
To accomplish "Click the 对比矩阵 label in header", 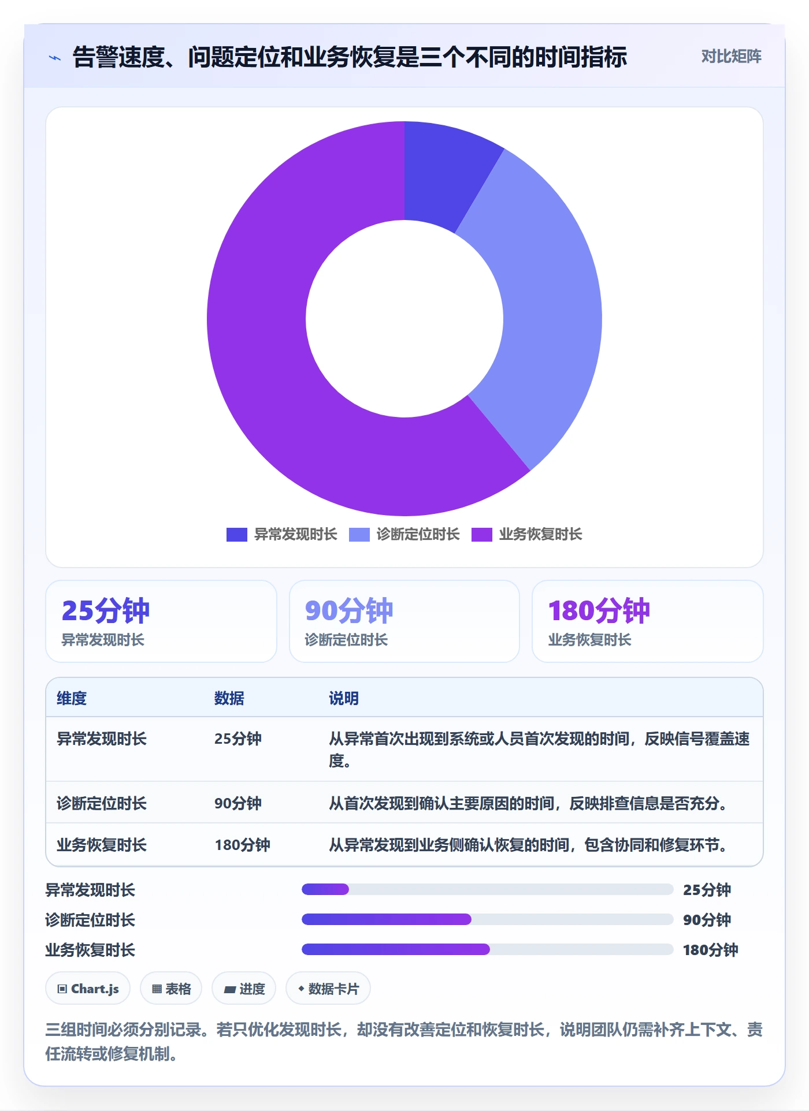I will point(731,57).
